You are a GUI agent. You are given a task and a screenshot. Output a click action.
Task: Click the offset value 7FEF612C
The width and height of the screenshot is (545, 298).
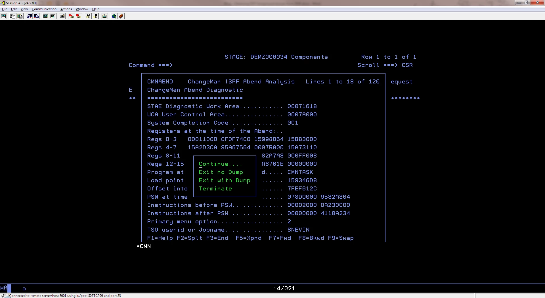point(302,188)
